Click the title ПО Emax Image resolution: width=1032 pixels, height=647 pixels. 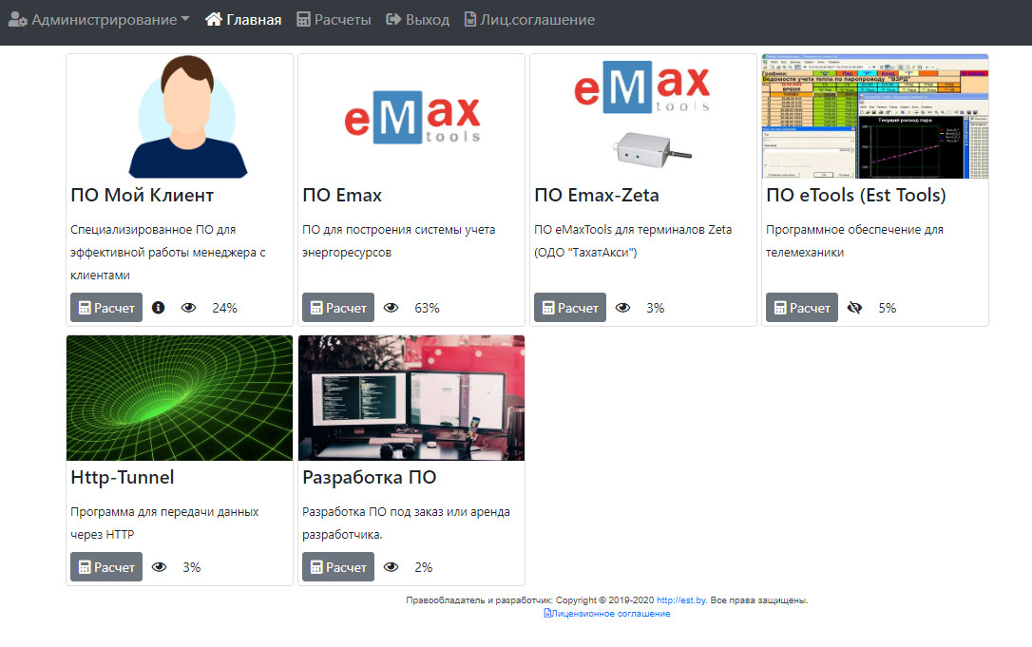[x=342, y=196]
